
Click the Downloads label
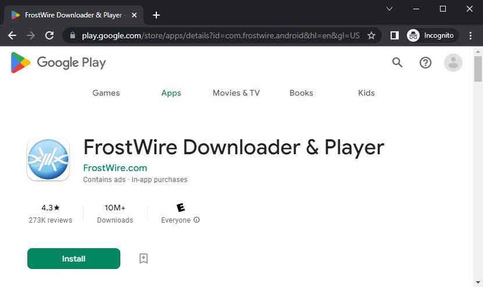[x=115, y=220]
